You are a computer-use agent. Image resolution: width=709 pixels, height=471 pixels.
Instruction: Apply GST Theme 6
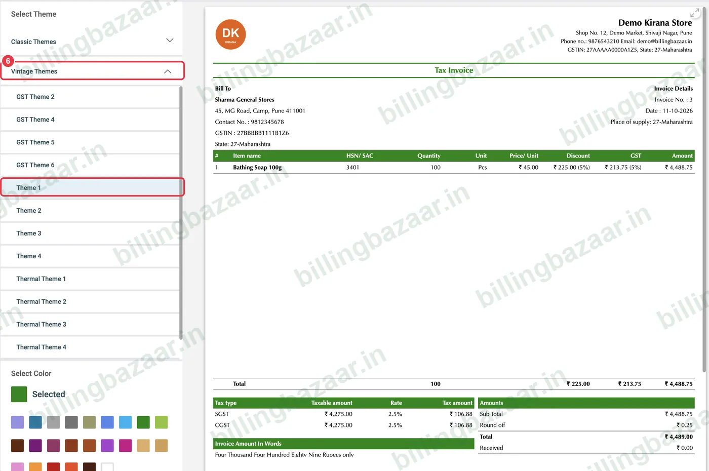[x=90, y=165]
